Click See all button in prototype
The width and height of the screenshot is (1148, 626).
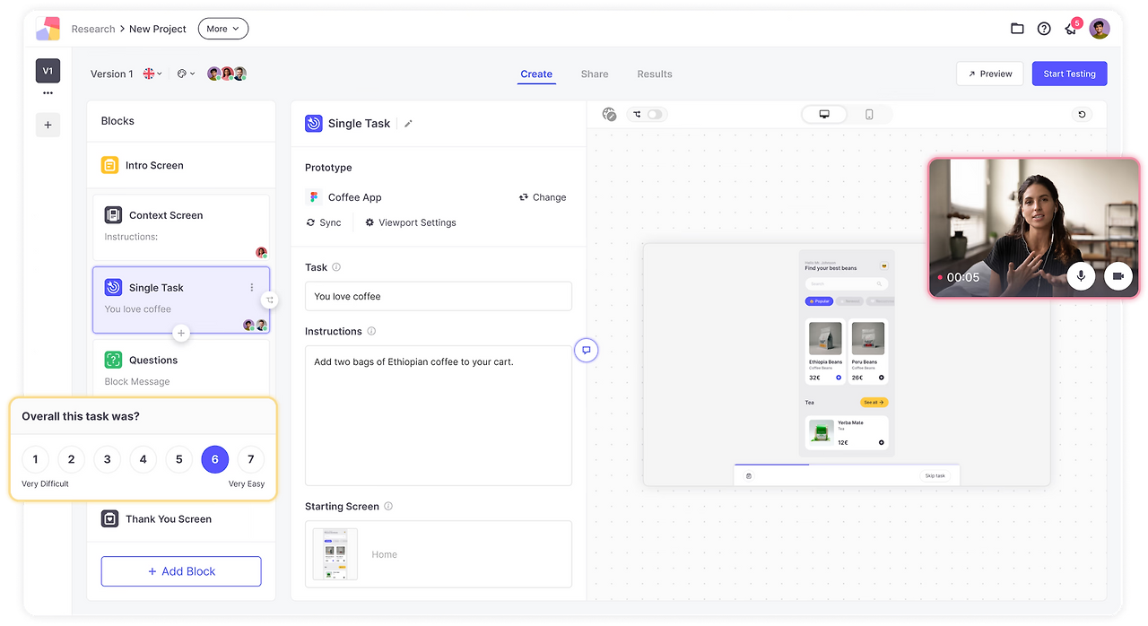tap(874, 402)
